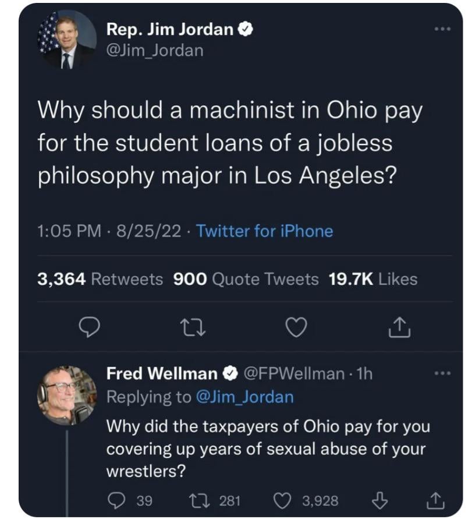Click the Twitter for iPhone source link
Screen dimensions: 472x519
point(265,231)
